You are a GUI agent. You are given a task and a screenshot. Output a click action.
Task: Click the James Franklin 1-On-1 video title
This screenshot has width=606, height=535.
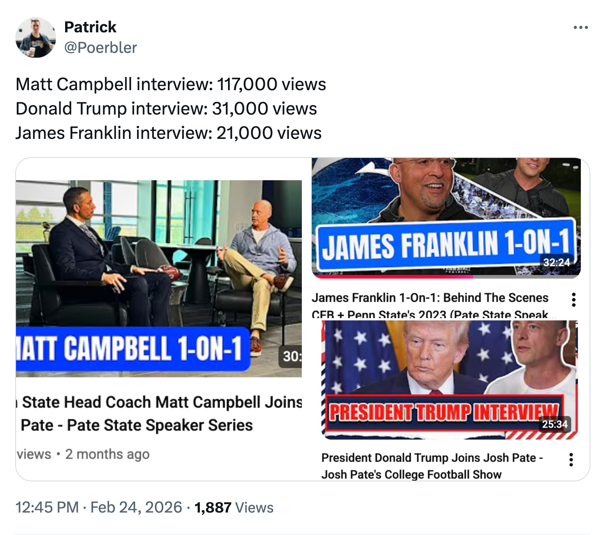(430, 298)
